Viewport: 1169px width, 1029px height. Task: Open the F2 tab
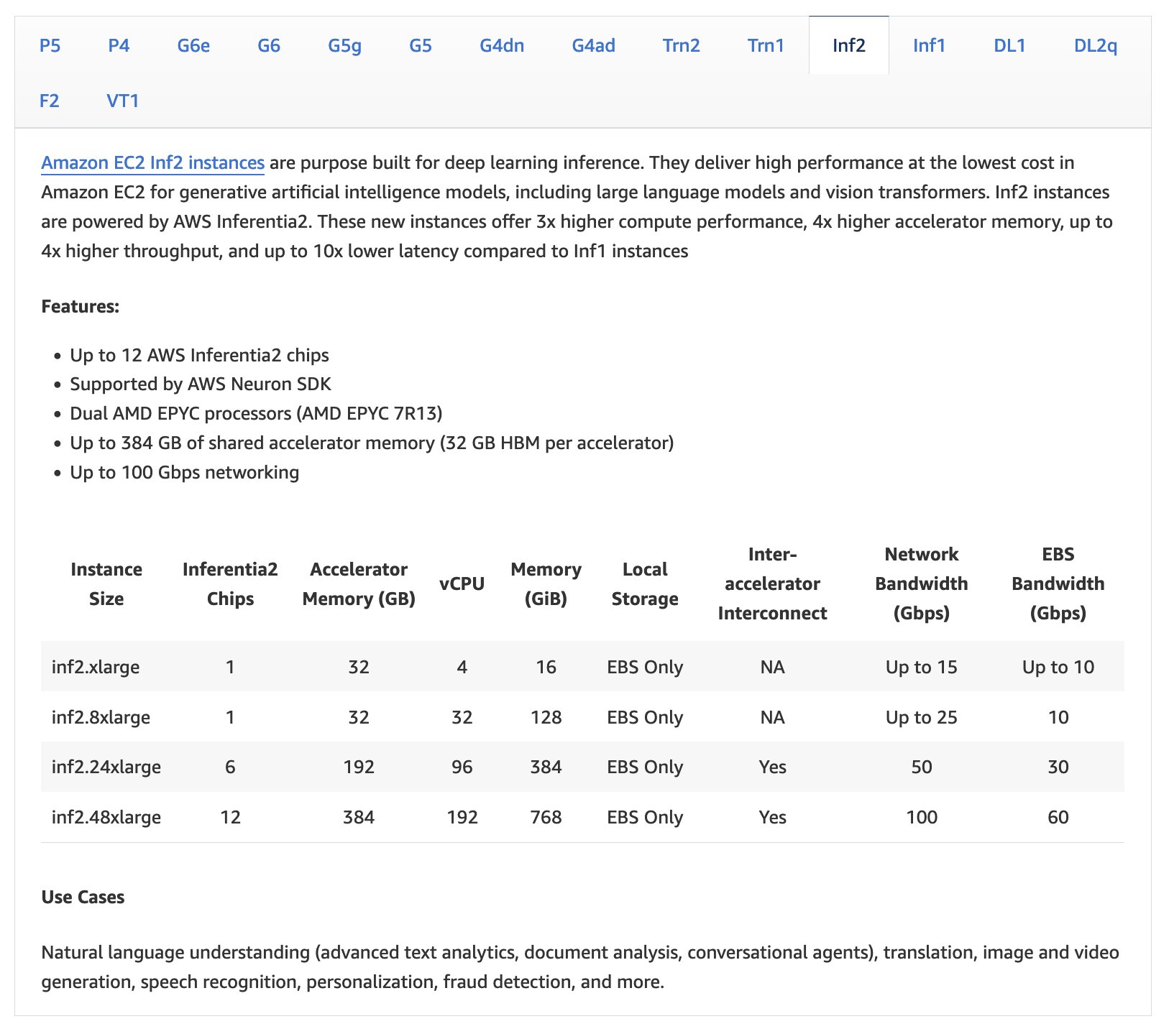(x=50, y=101)
